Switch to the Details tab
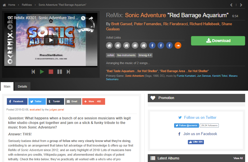This screenshot has height=162, width=248. click(x=22, y=86)
